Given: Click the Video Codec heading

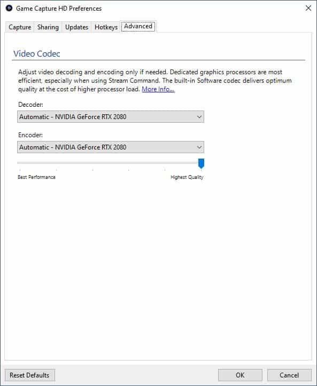Looking at the screenshot, I should pyautogui.click(x=37, y=54).
